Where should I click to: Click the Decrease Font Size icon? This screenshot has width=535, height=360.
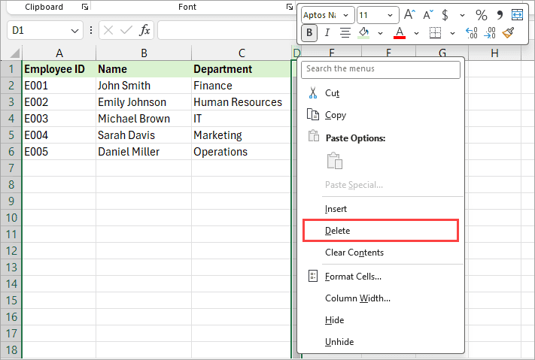click(427, 15)
